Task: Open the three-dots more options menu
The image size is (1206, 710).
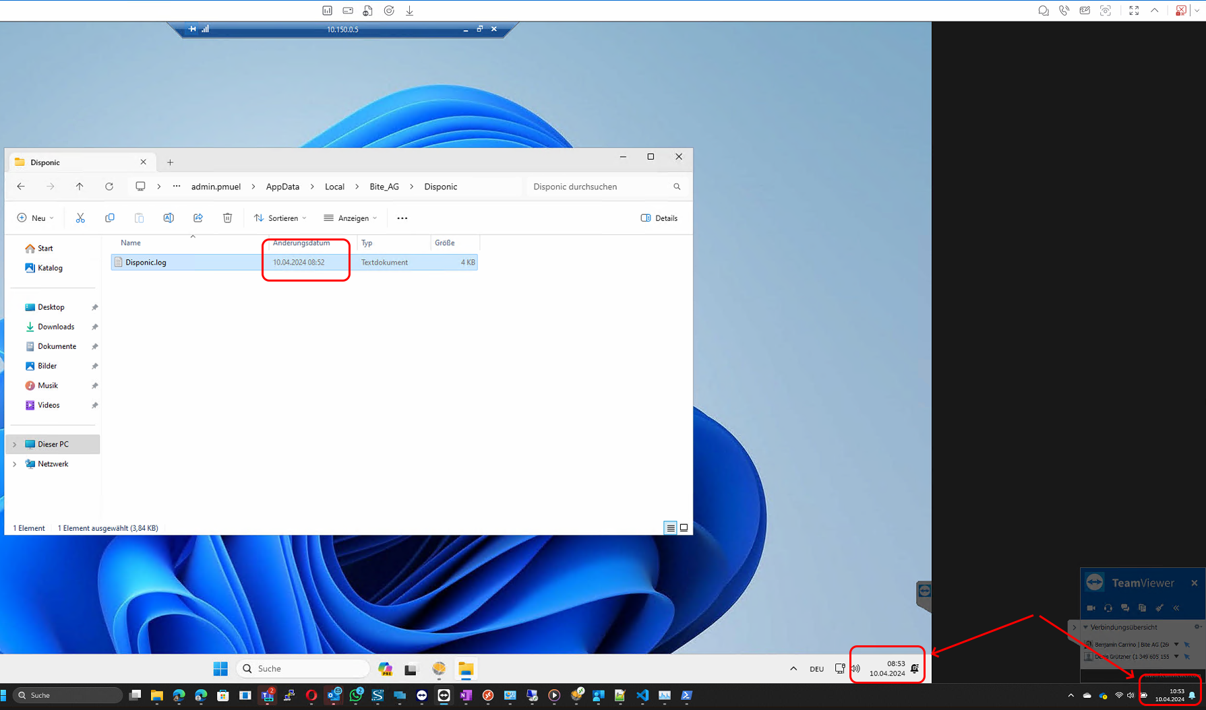Action: [x=402, y=218]
